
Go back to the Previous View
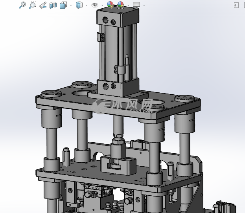pyautogui.click(x=43, y=5)
